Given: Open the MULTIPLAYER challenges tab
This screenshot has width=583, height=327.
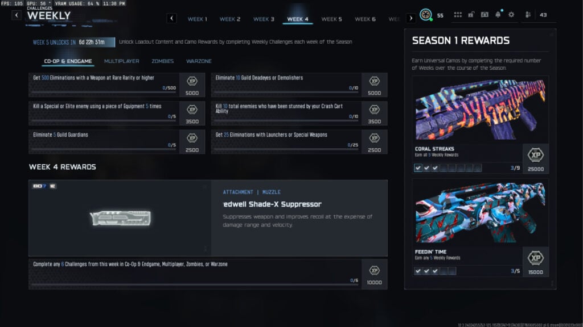Looking at the screenshot, I should click(122, 61).
